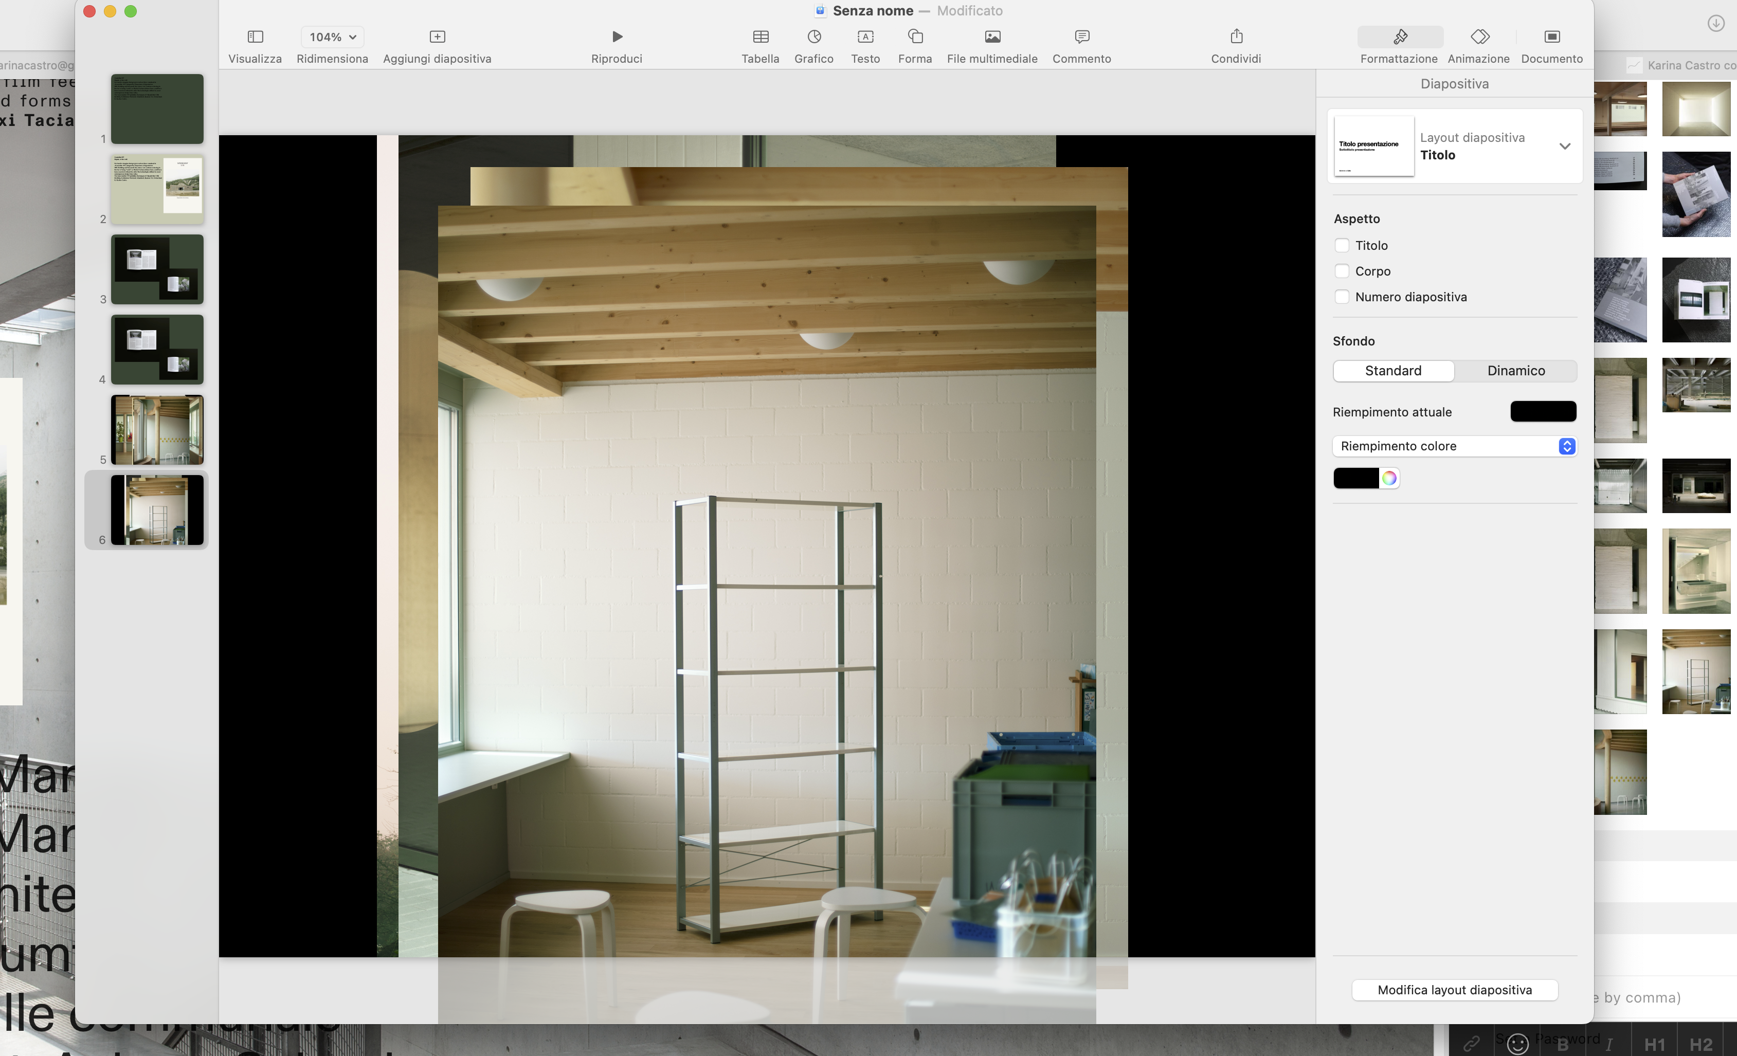Toggle Numero diapositiva checkbox
Viewport: 1737px width, 1056px height.
coord(1342,297)
